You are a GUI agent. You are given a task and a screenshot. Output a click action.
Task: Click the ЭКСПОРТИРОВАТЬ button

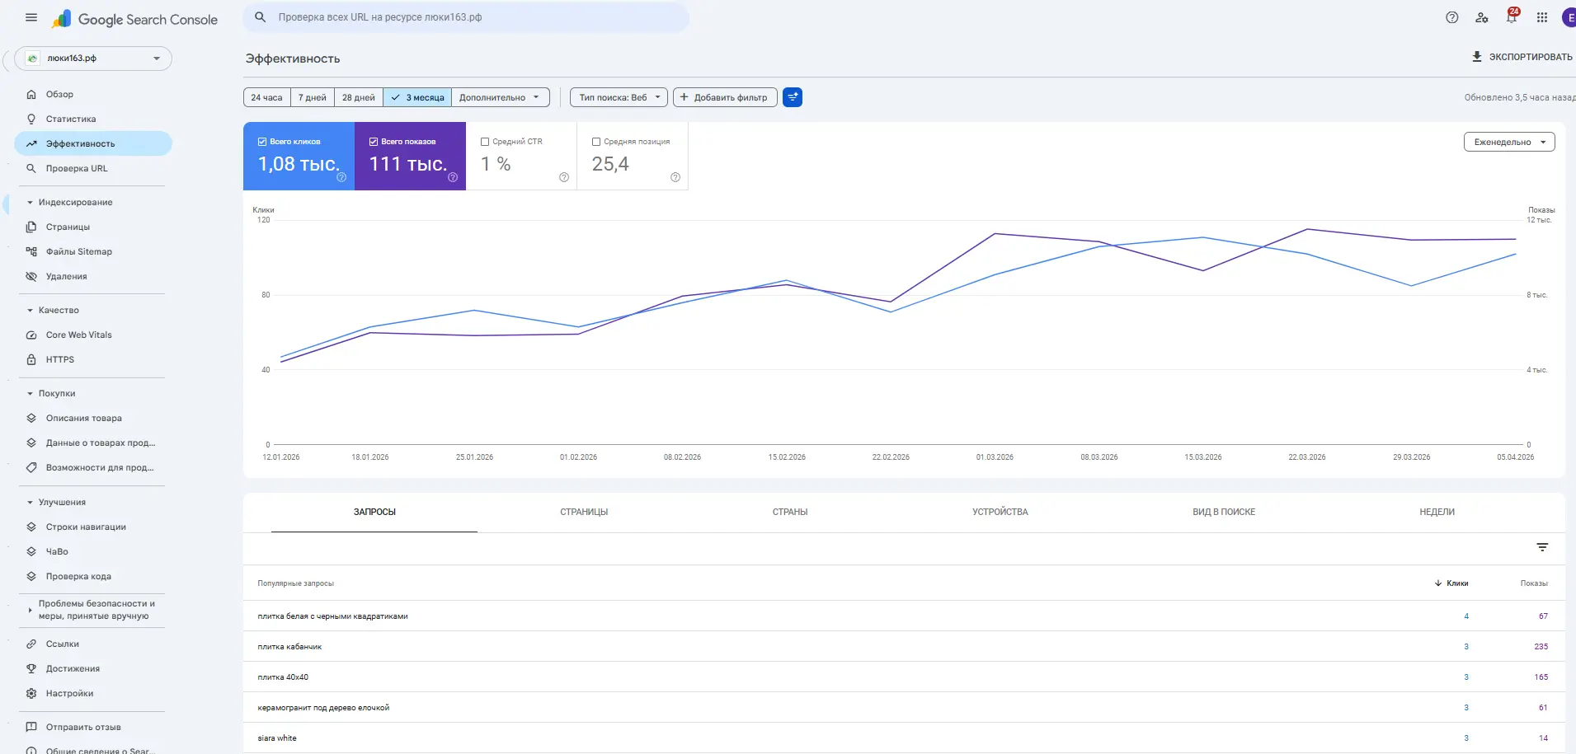click(1522, 57)
